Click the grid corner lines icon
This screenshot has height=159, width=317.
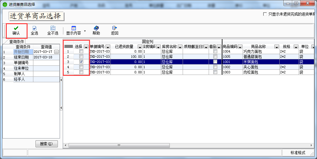[69, 46]
